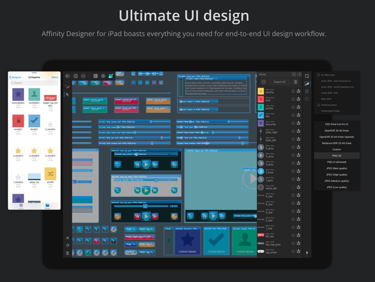Viewport: 375px width, 282px height.
Task: Open the Slices panel list menu icon
Action: click(294, 74)
